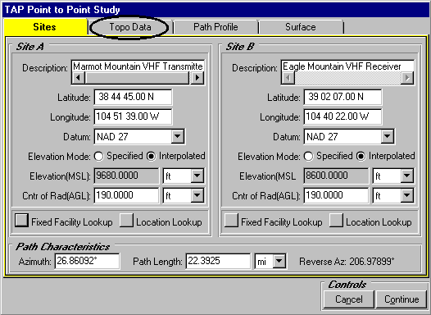
Task: Expand Site A Cntr of Rad units dropdown
Action: [197, 195]
